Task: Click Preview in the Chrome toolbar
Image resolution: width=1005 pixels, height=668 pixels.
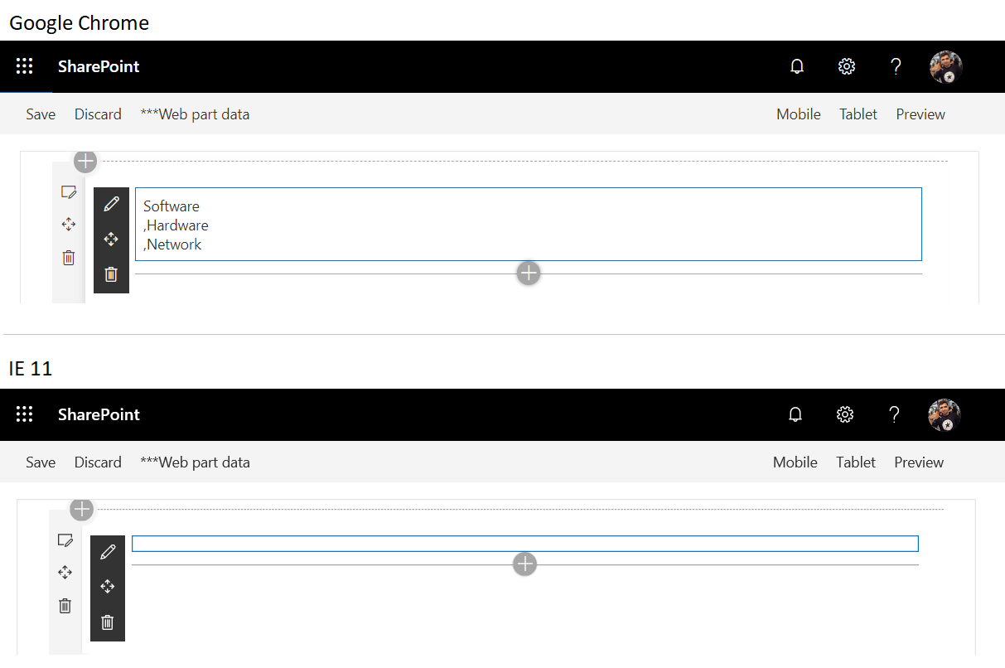Action: click(920, 114)
